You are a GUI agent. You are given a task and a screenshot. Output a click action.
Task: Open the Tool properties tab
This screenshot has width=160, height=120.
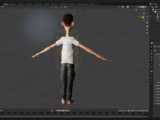click(151, 47)
